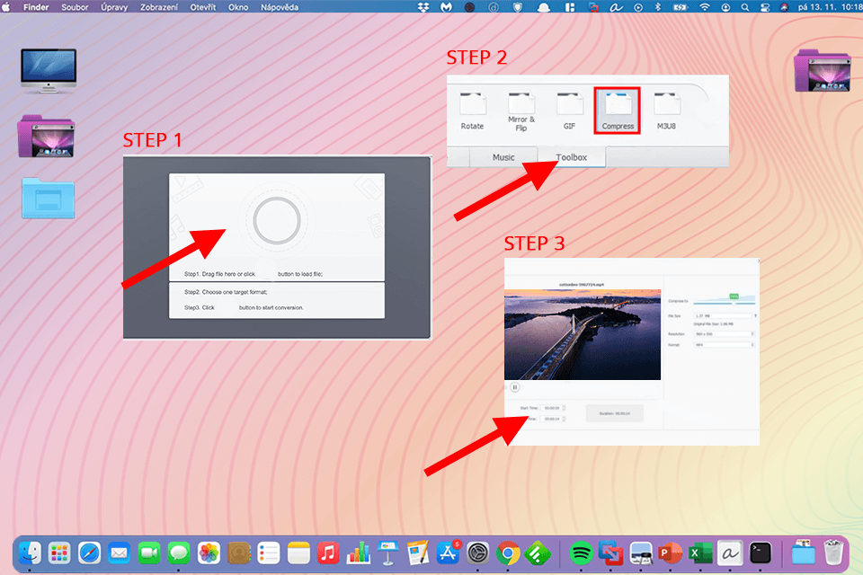This screenshot has height=575, width=863.
Task: Open the Okno menu
Action: coord(238,7)
